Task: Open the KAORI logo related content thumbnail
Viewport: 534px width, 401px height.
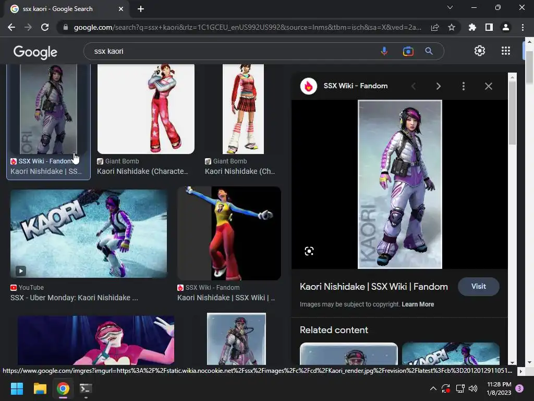Action: click(x=451, y=353)
